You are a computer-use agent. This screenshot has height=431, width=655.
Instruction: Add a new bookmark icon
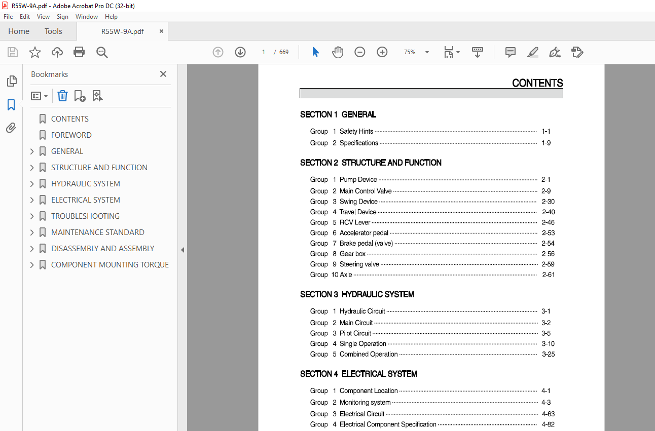click(x=80, y=96)
